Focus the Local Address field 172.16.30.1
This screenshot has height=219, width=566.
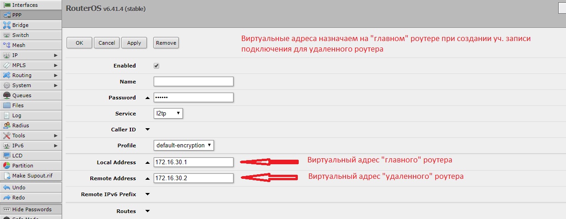[x=194, y=162]
